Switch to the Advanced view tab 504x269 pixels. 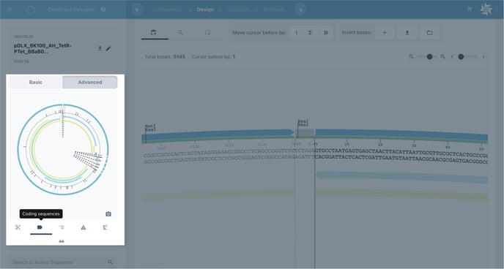coord(90,82)
